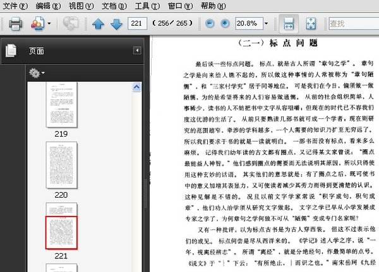This screenshot has width=379, height=272.
Task: Expand the create PDF dropdown arrow
Action: pyautogui.click(x=49, y=24)
